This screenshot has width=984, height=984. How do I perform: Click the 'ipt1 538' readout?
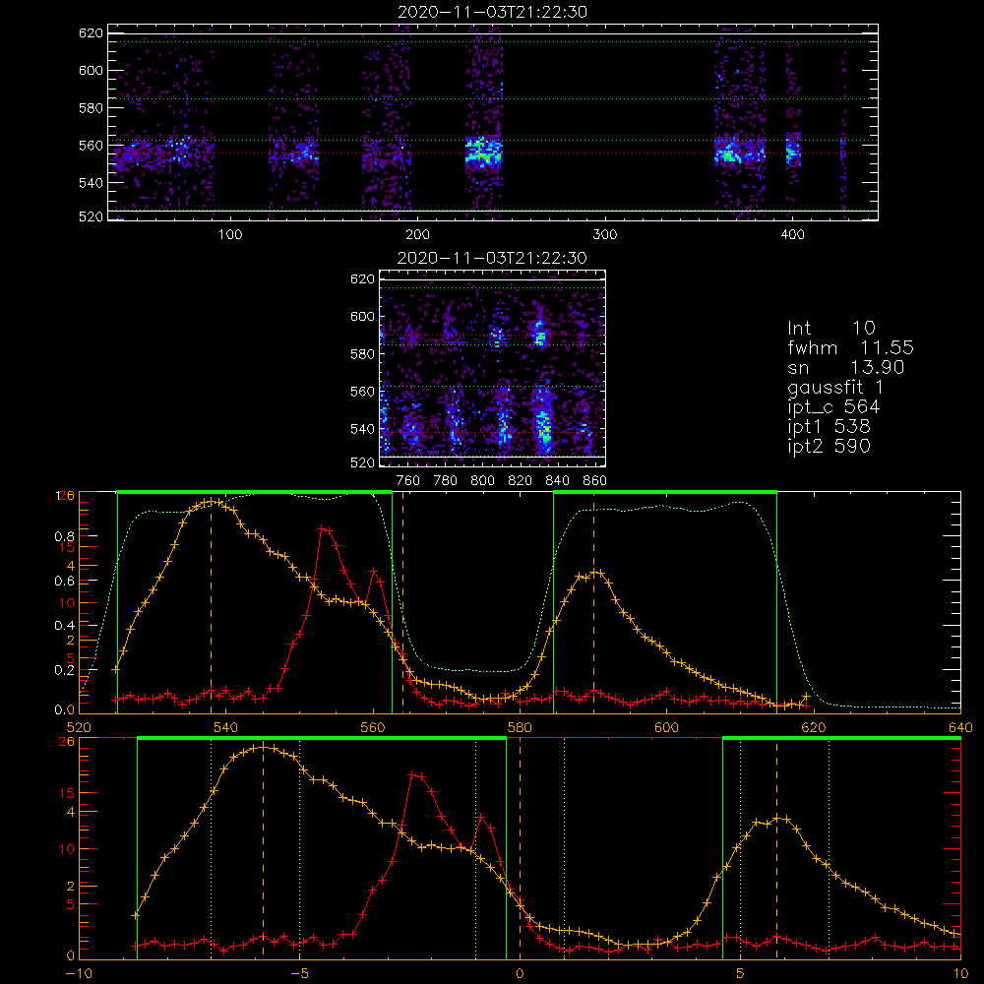point(829,427)
